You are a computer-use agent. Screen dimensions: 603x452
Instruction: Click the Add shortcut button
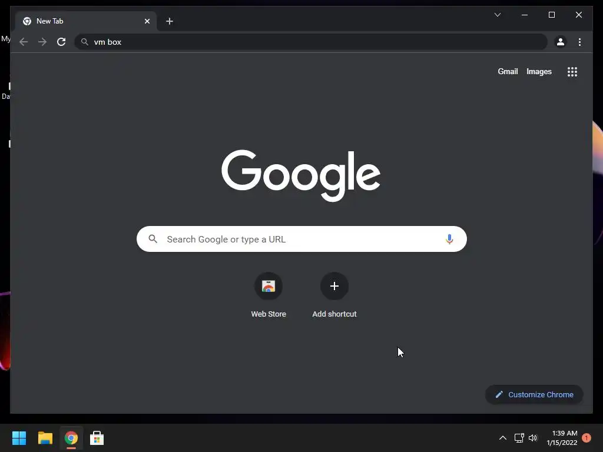click(334, 295)
